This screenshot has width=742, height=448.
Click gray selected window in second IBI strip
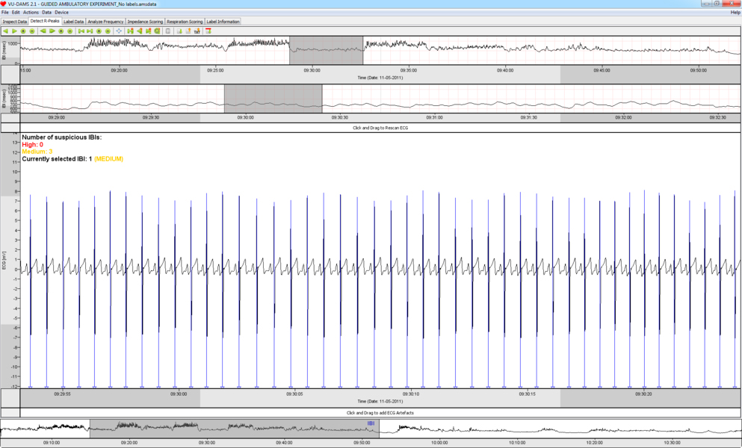[273, 99]
